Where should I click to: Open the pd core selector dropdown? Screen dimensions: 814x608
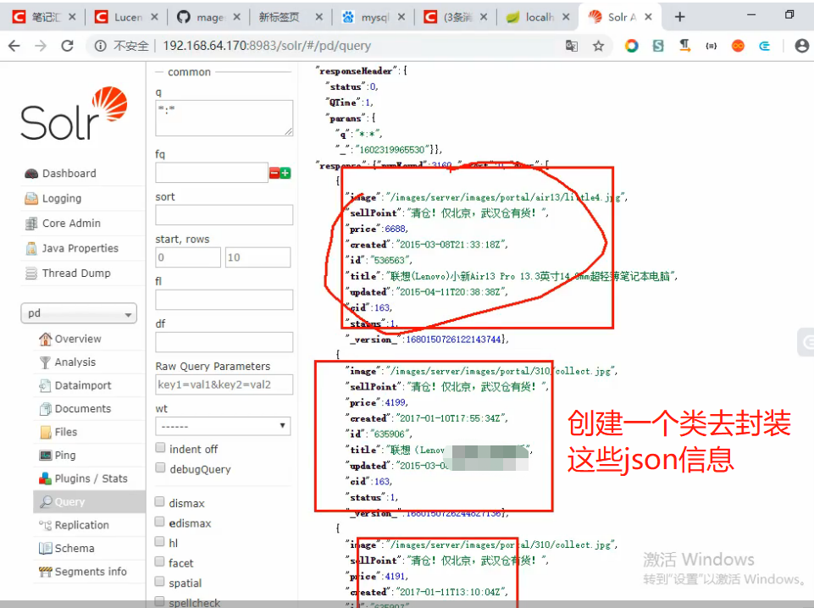(79, 313)
